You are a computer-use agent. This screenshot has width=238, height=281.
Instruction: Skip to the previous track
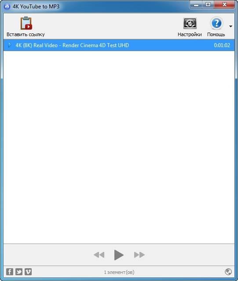coord(99,255)
